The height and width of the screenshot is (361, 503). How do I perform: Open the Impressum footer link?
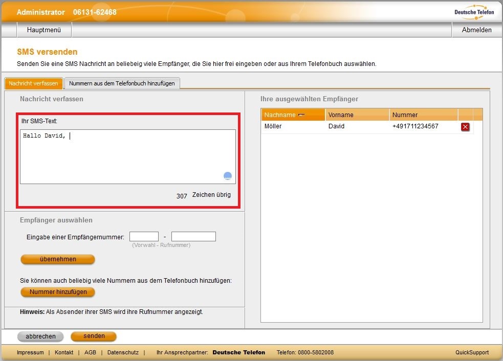(30, 352)
